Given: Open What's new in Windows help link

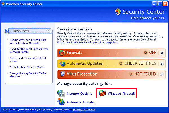Looking at the screenshot, I should click(87, 43).
